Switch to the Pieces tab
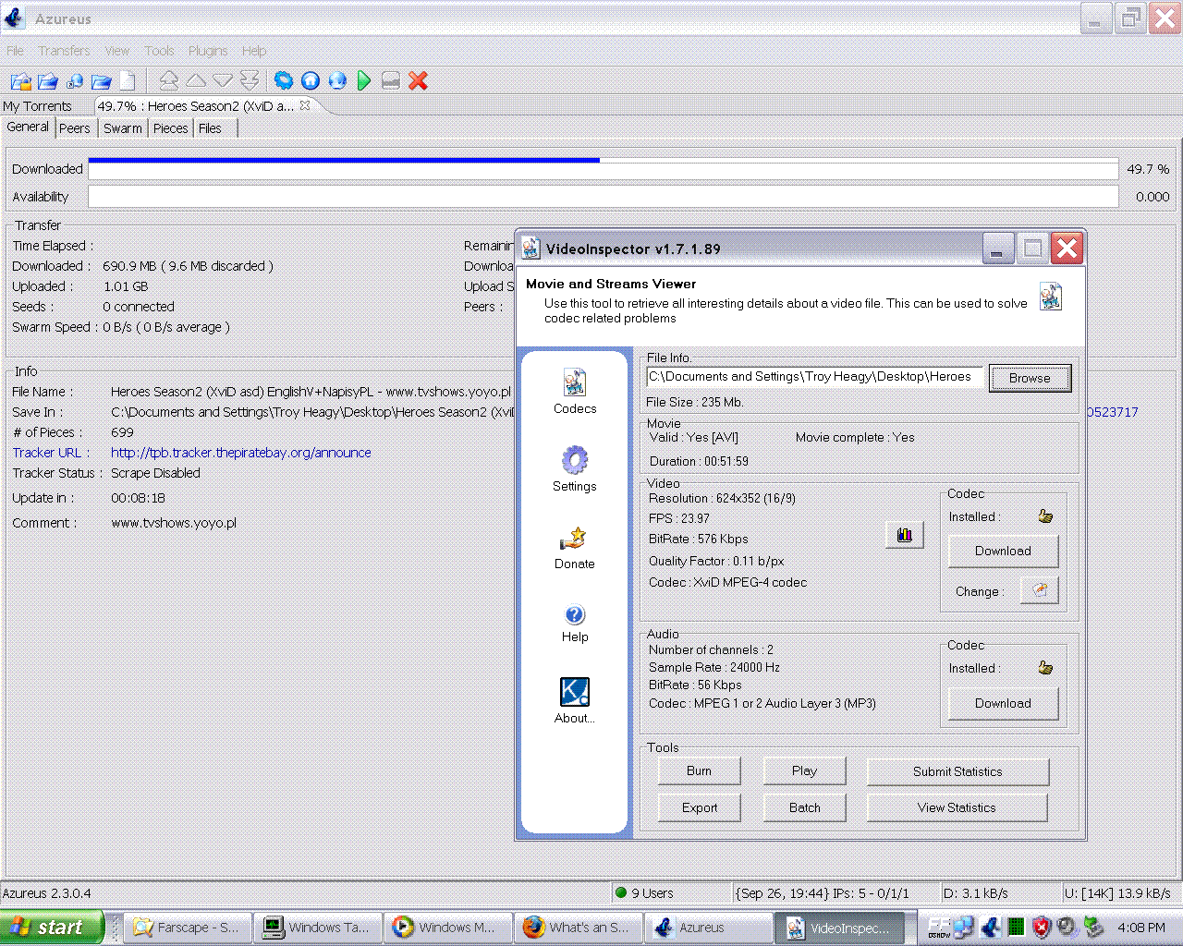 [170, 128]
